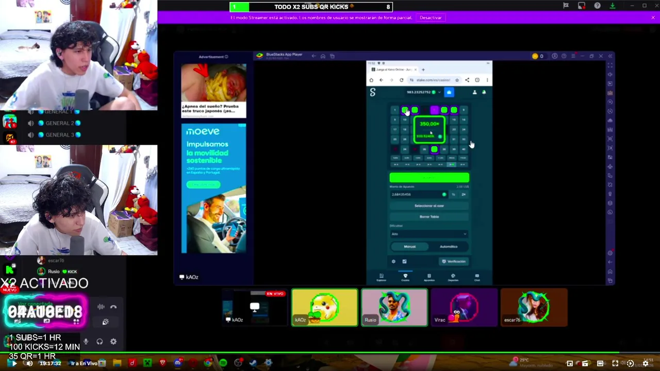Viewport: 660px width, 371px height.
Task: Reload the stake.com page
Action: (401, 80)
